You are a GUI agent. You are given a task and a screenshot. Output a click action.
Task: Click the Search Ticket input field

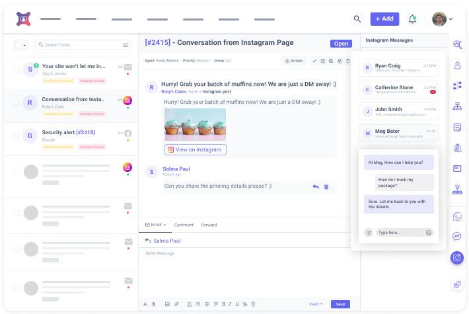[x=81, y=45]
